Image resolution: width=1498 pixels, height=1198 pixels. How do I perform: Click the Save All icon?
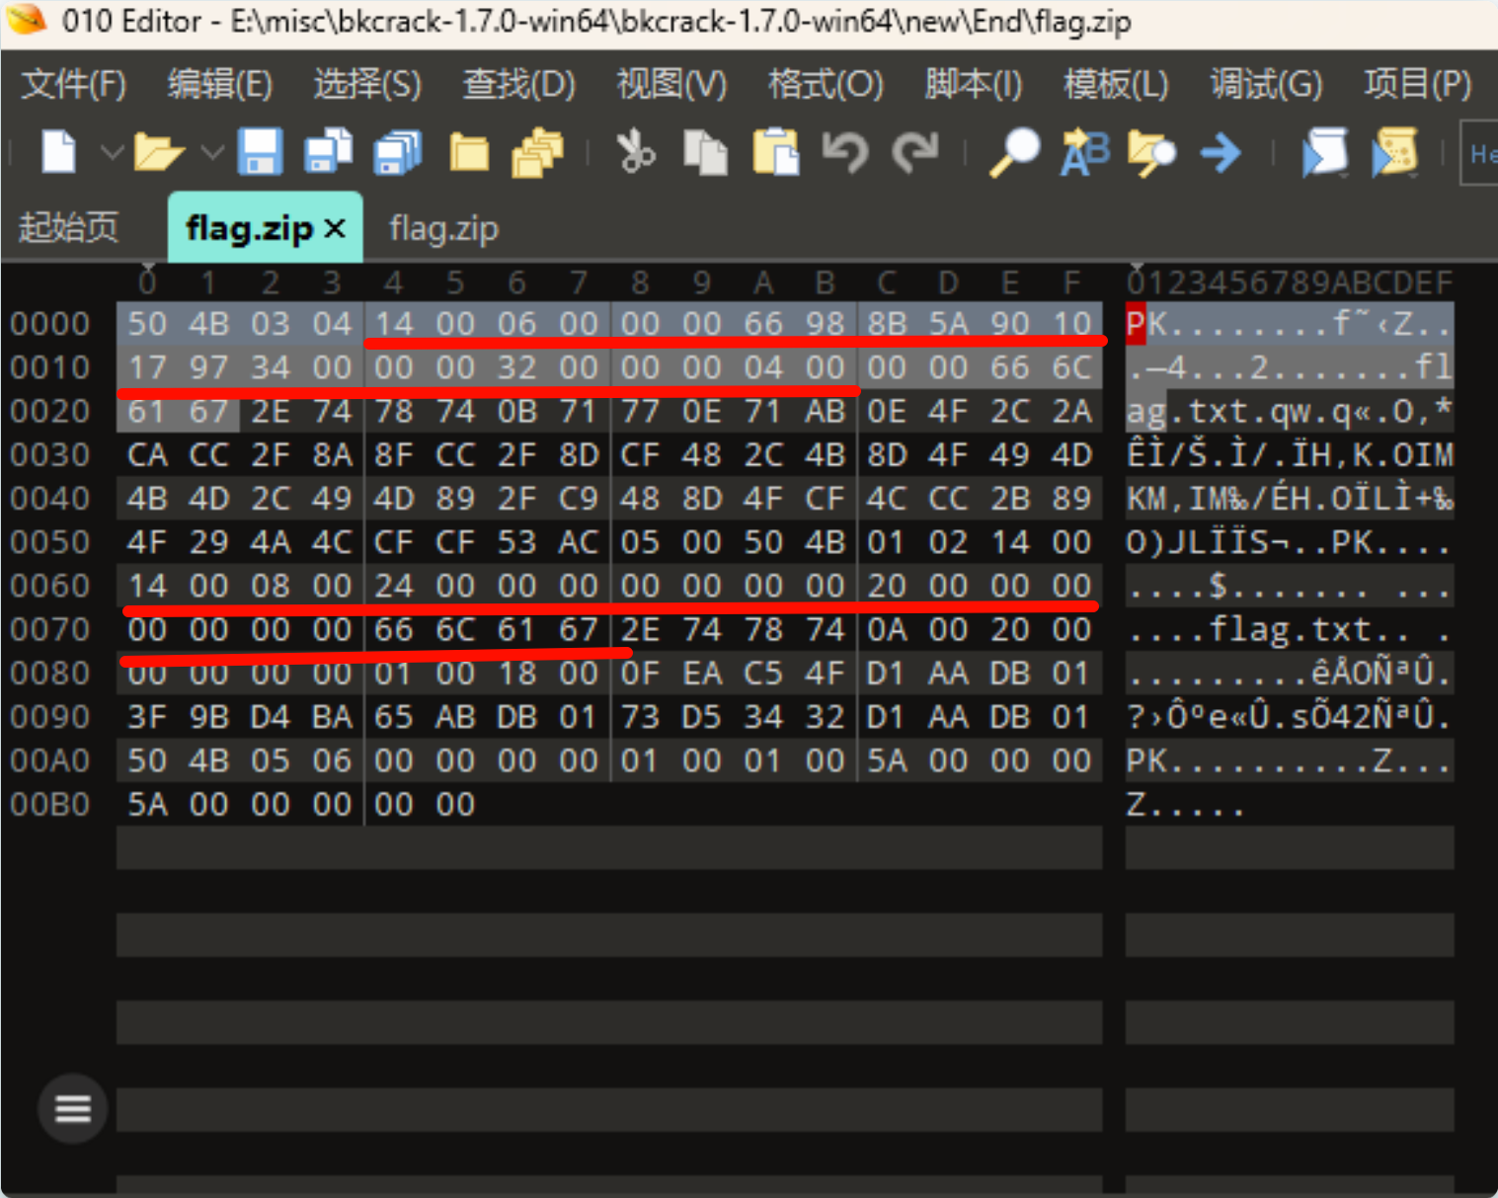click(x=398, y=152)
